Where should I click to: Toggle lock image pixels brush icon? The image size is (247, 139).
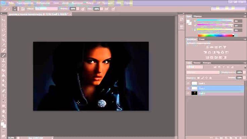point(203,78)
